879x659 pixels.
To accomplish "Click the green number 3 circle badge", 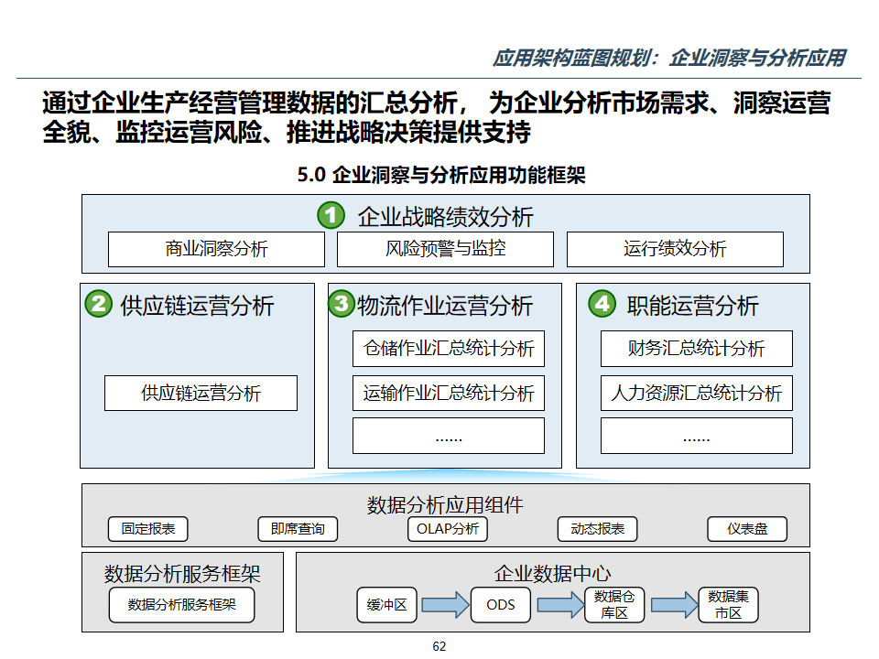I will point(342,303).
